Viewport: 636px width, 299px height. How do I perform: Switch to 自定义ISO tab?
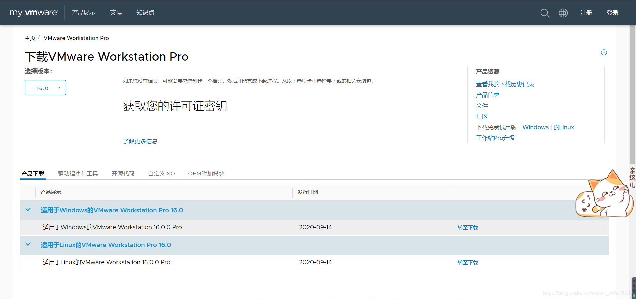pyautogui.click(x=161, y=174)
